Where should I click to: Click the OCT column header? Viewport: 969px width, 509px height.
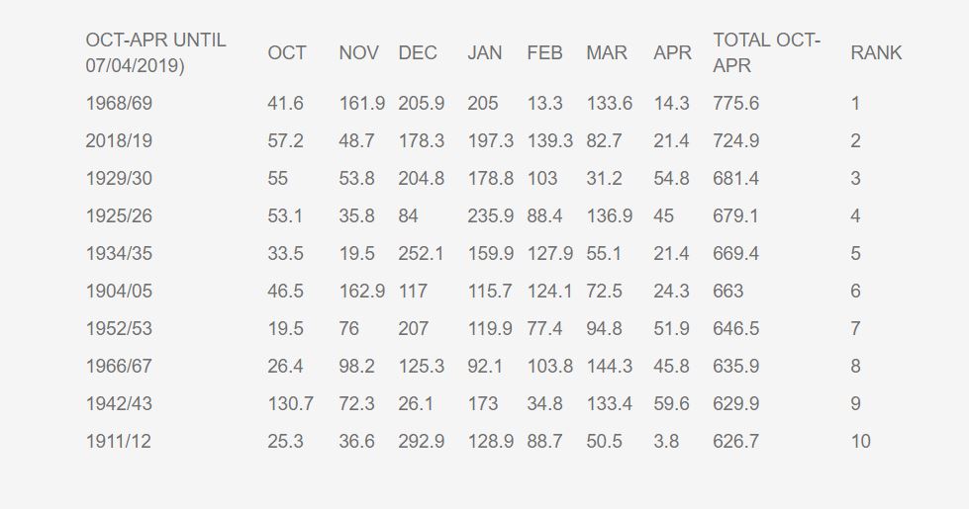(x=287, y=53)
